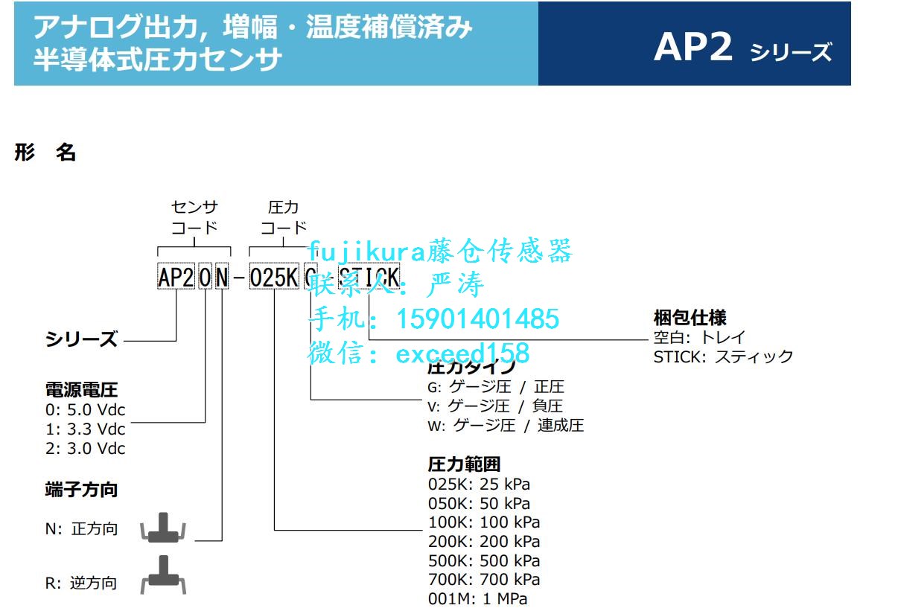
Task: Click the "梱包仕様" heading
Action: click(690, 317)
